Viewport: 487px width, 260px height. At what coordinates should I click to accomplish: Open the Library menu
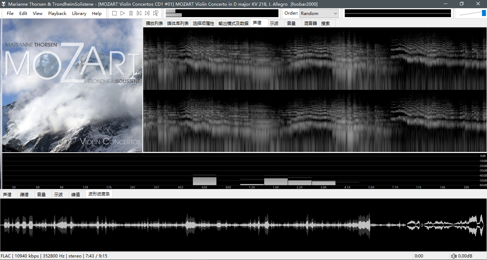point(79,13)
